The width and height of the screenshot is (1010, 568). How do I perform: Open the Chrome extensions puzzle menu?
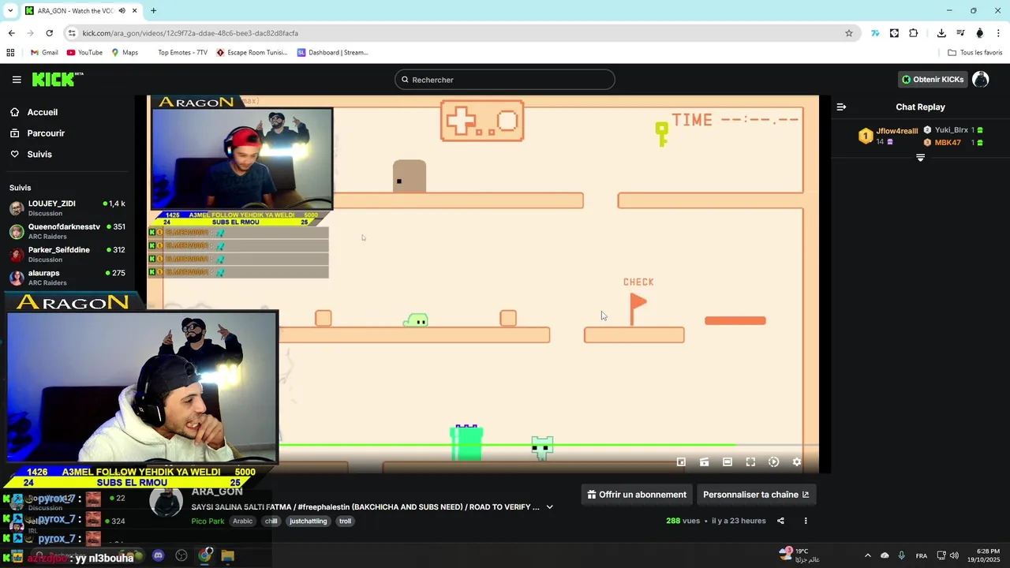coord(914,33)
